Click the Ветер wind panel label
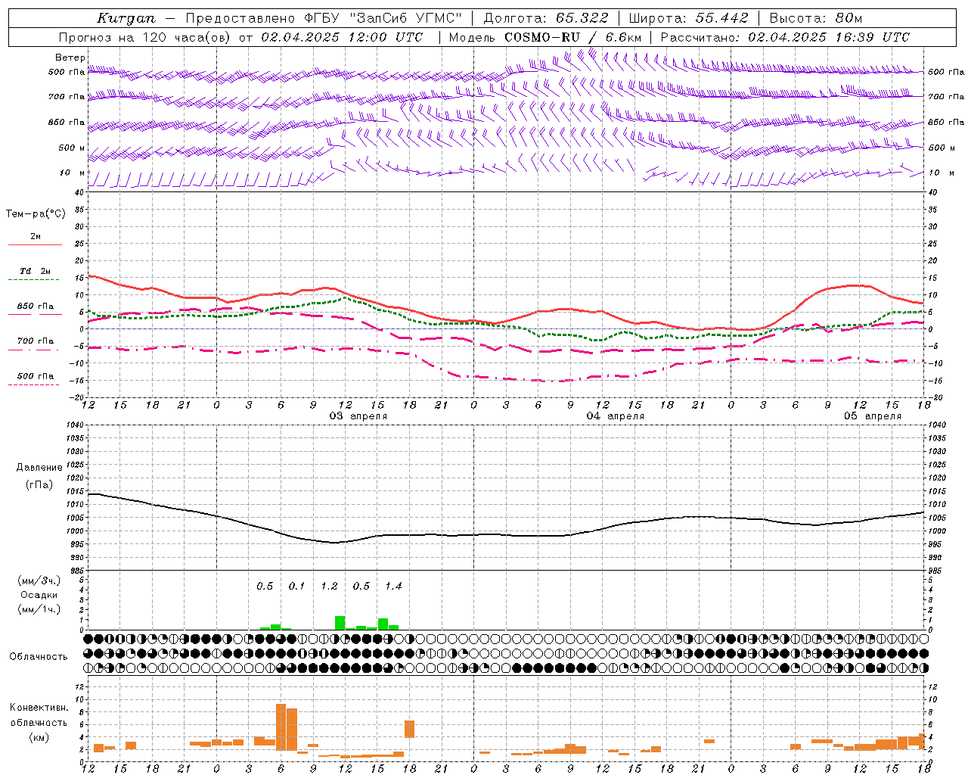 (x=70, y=58)
